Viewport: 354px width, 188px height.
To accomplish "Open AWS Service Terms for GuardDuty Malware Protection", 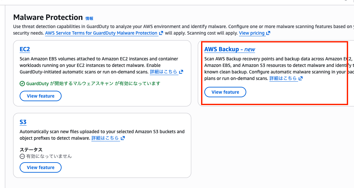I will [101, 33].
